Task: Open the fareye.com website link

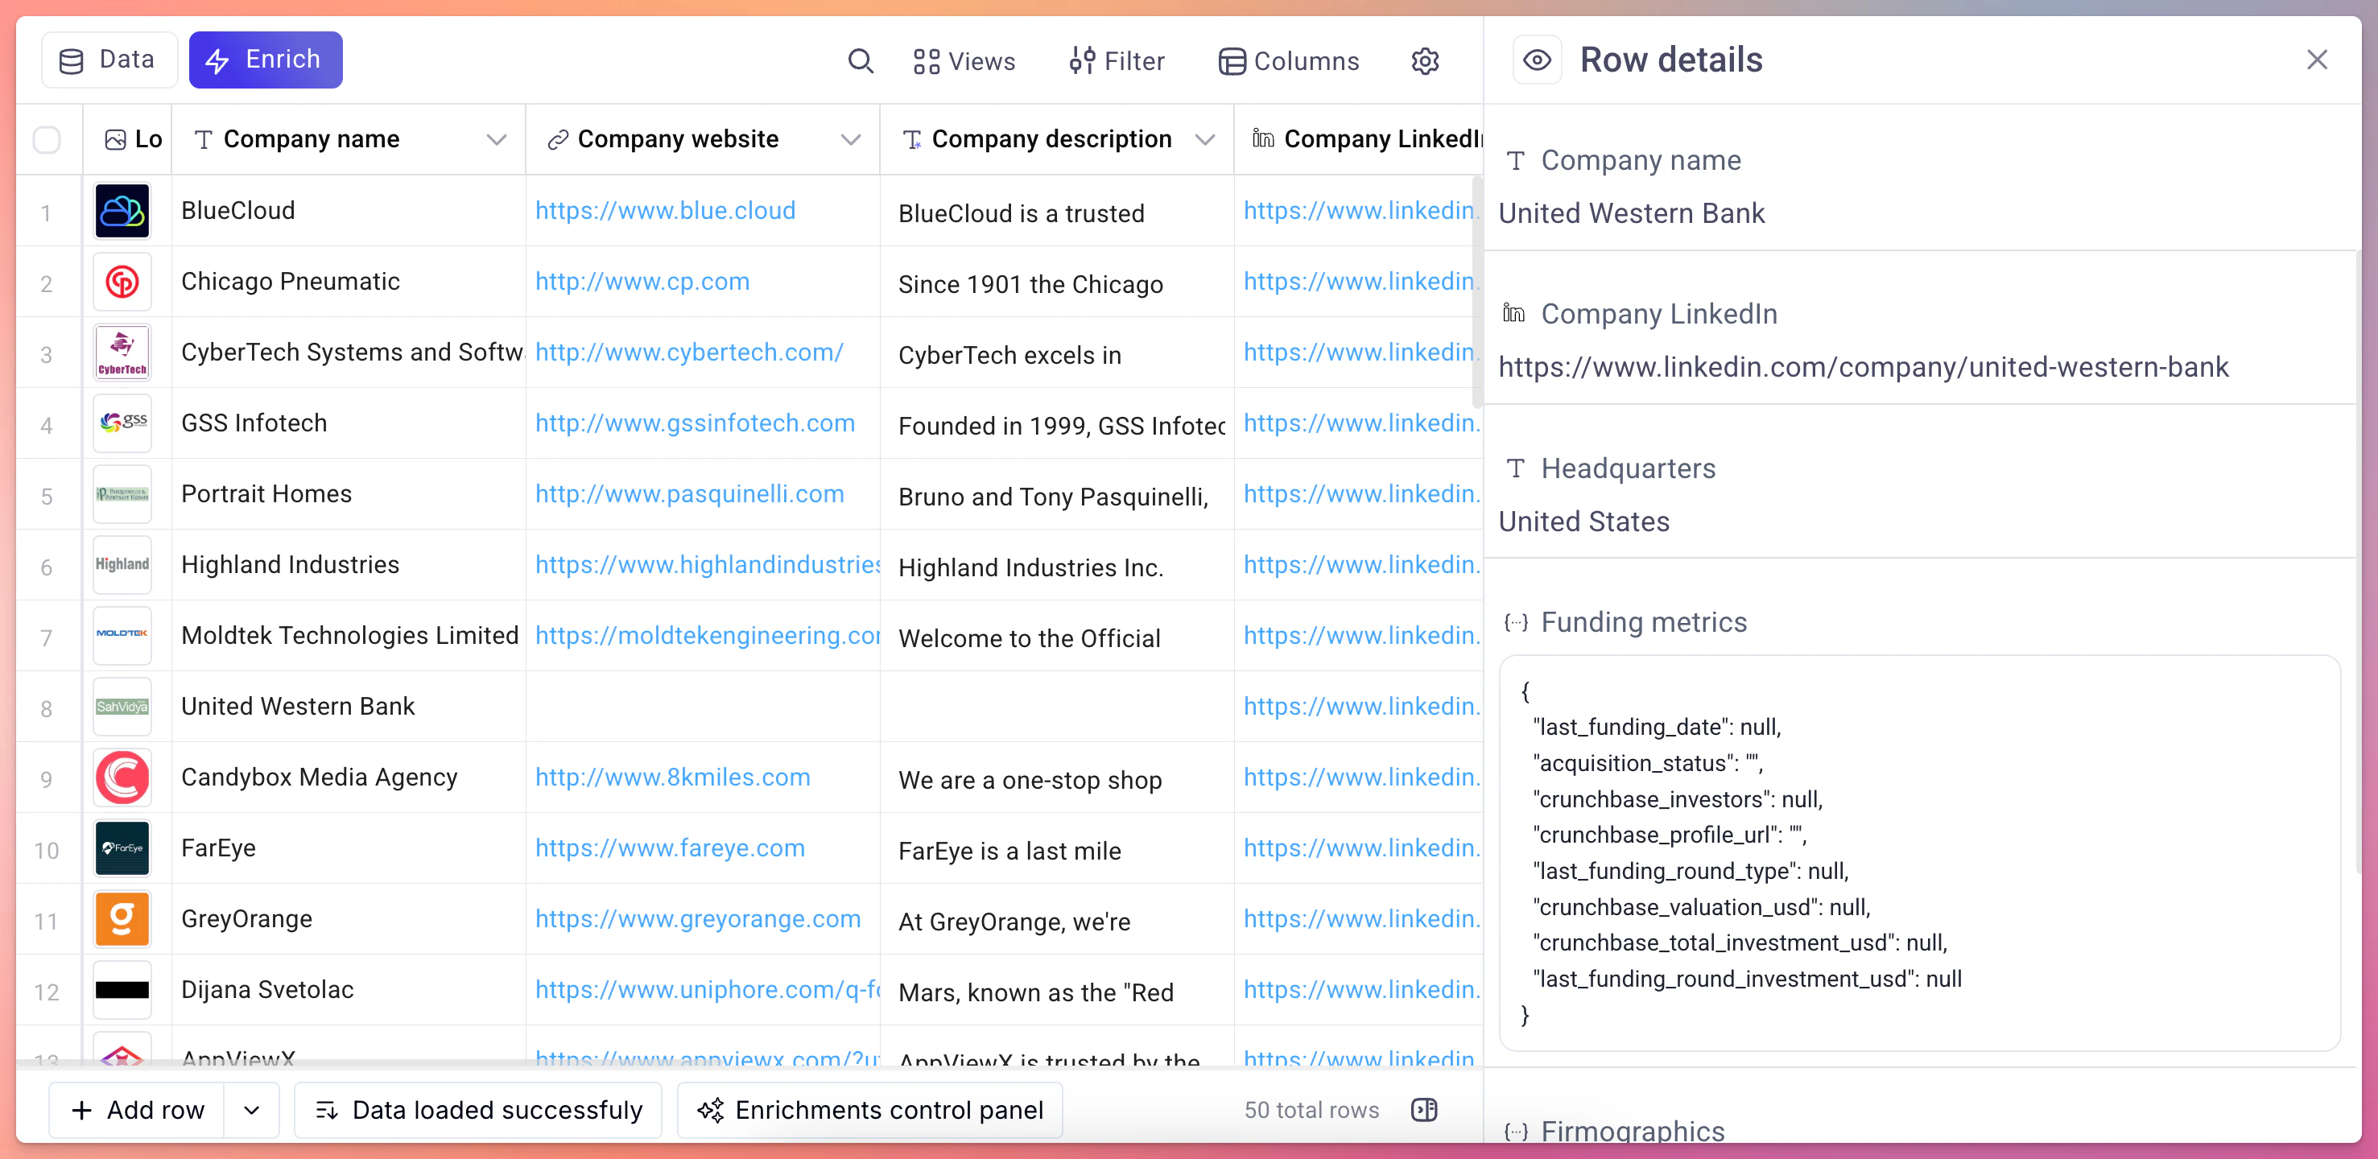Action: (x=671, y=849)
